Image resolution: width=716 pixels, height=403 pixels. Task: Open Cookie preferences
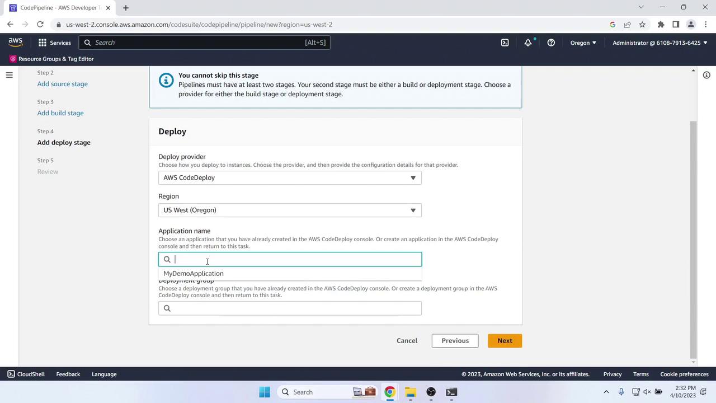coord(684,374)
